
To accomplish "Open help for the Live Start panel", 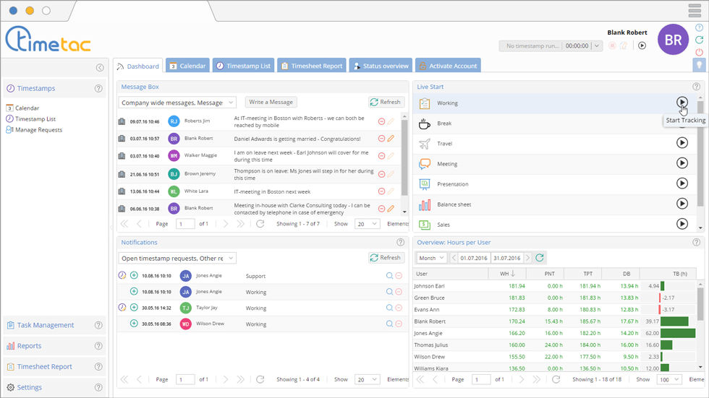I will click(696, 87).
